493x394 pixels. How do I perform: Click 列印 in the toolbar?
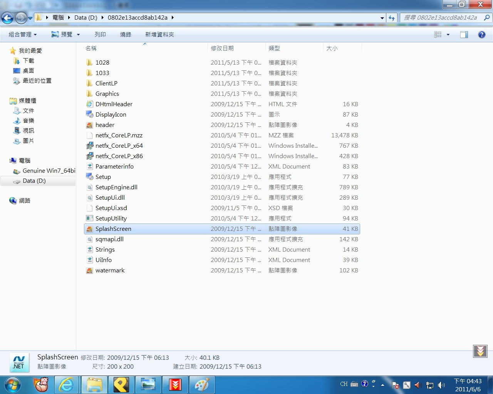tap(100, 35)
